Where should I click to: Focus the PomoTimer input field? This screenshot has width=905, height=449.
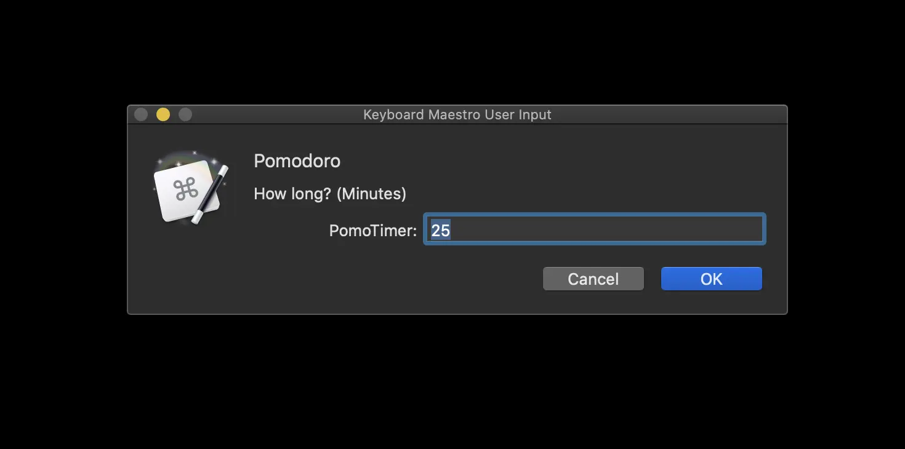point(594,229)
